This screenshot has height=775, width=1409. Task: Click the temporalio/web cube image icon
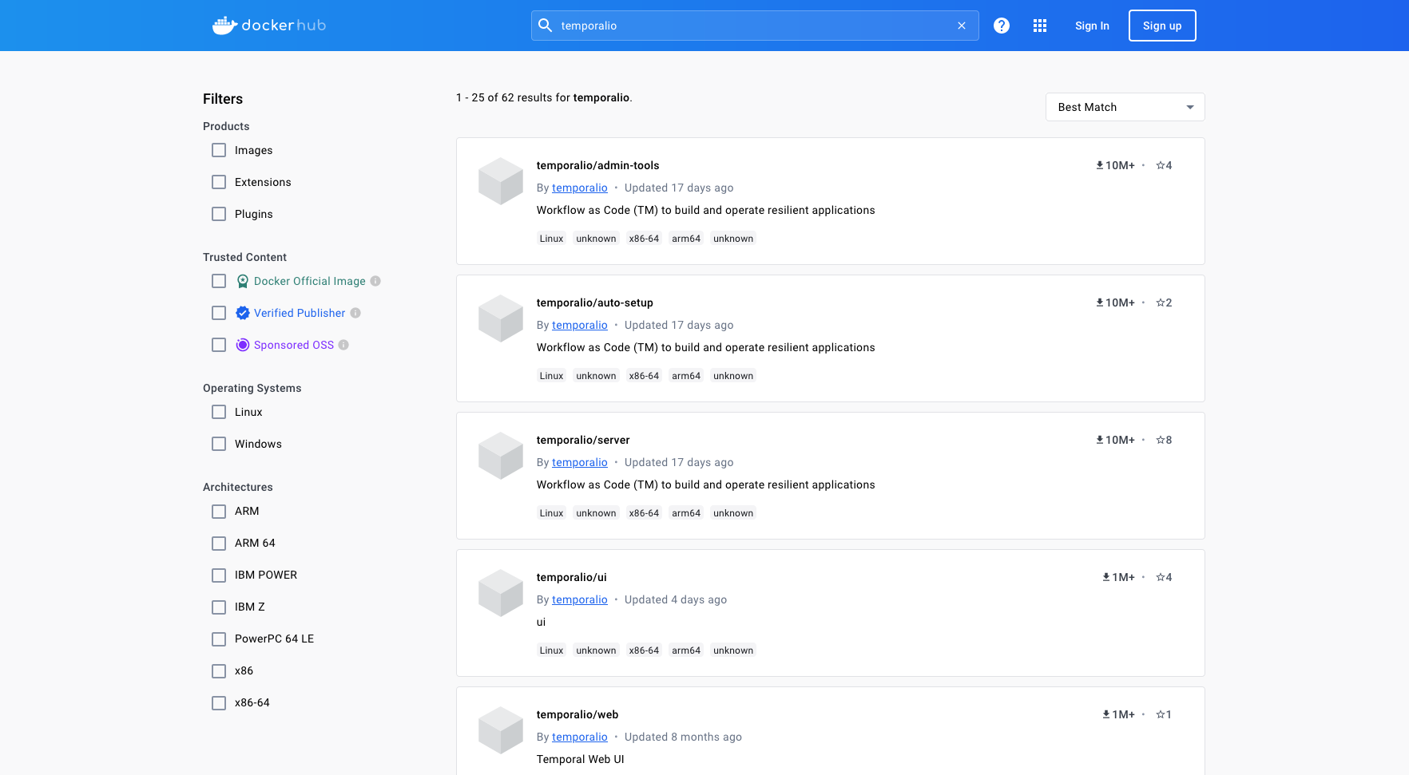pos(501,730)
